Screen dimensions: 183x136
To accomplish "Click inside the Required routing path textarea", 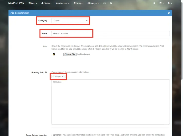I will (110, 102).
